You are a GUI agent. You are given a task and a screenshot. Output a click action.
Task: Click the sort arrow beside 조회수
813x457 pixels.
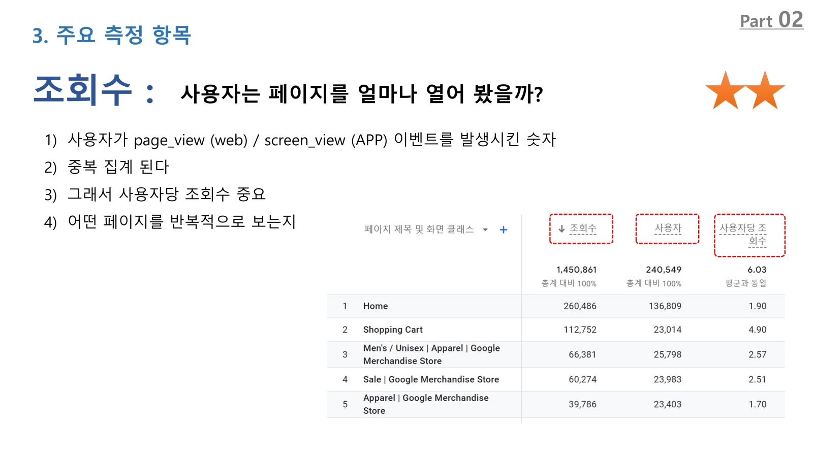coord(561,229)
